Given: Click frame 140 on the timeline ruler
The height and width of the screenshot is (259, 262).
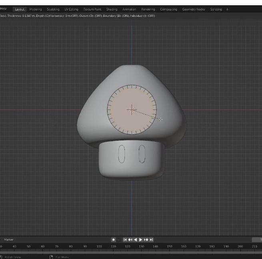Looking at the screenshot, I should pyautogui.click(x=155, y=246).
